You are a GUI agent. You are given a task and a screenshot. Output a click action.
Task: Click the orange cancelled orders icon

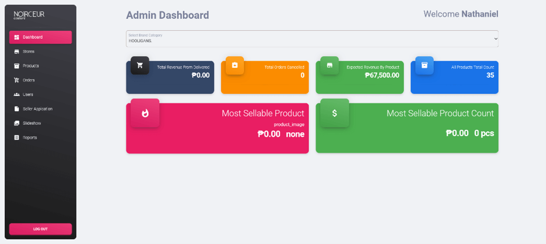click(x=234, y=65)
